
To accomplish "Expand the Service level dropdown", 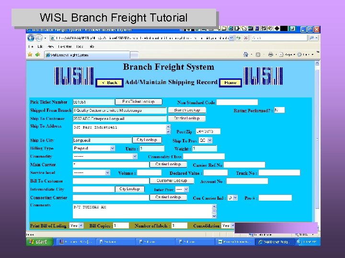I will [x=107, y=172].
